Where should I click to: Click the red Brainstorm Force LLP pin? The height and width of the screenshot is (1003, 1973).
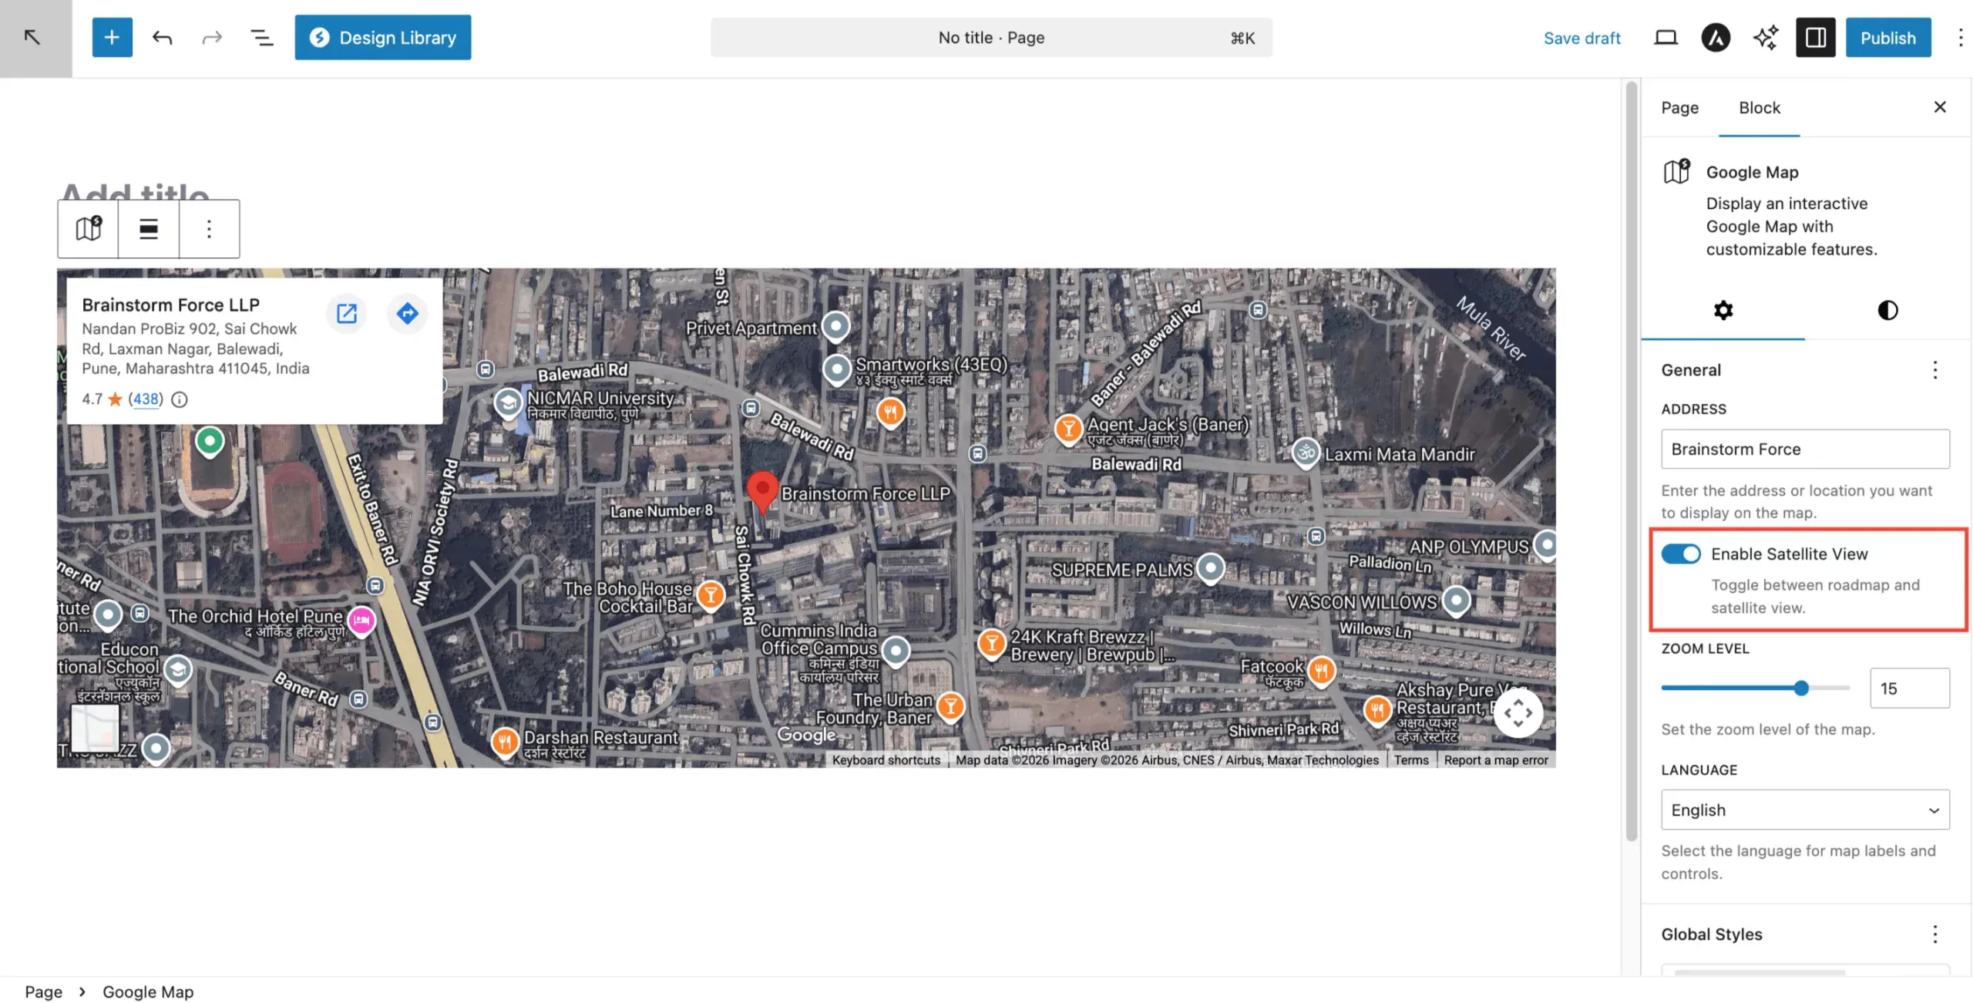point(762,491)
